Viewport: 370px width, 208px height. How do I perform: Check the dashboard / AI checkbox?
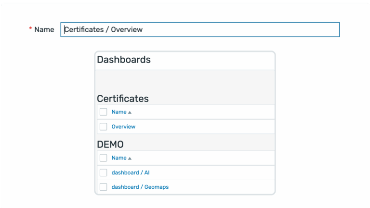[x=104, y=173]
